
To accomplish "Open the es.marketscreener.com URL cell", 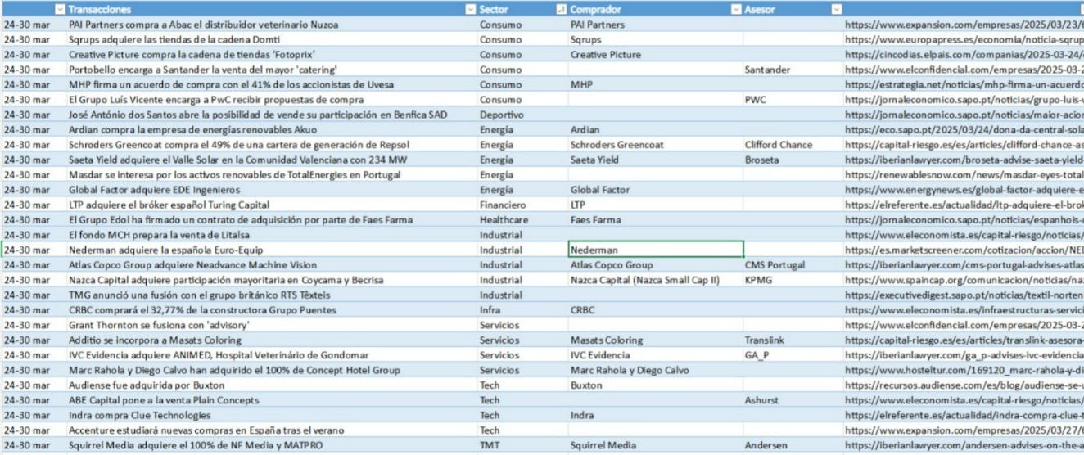I will (x=964, y=250).
